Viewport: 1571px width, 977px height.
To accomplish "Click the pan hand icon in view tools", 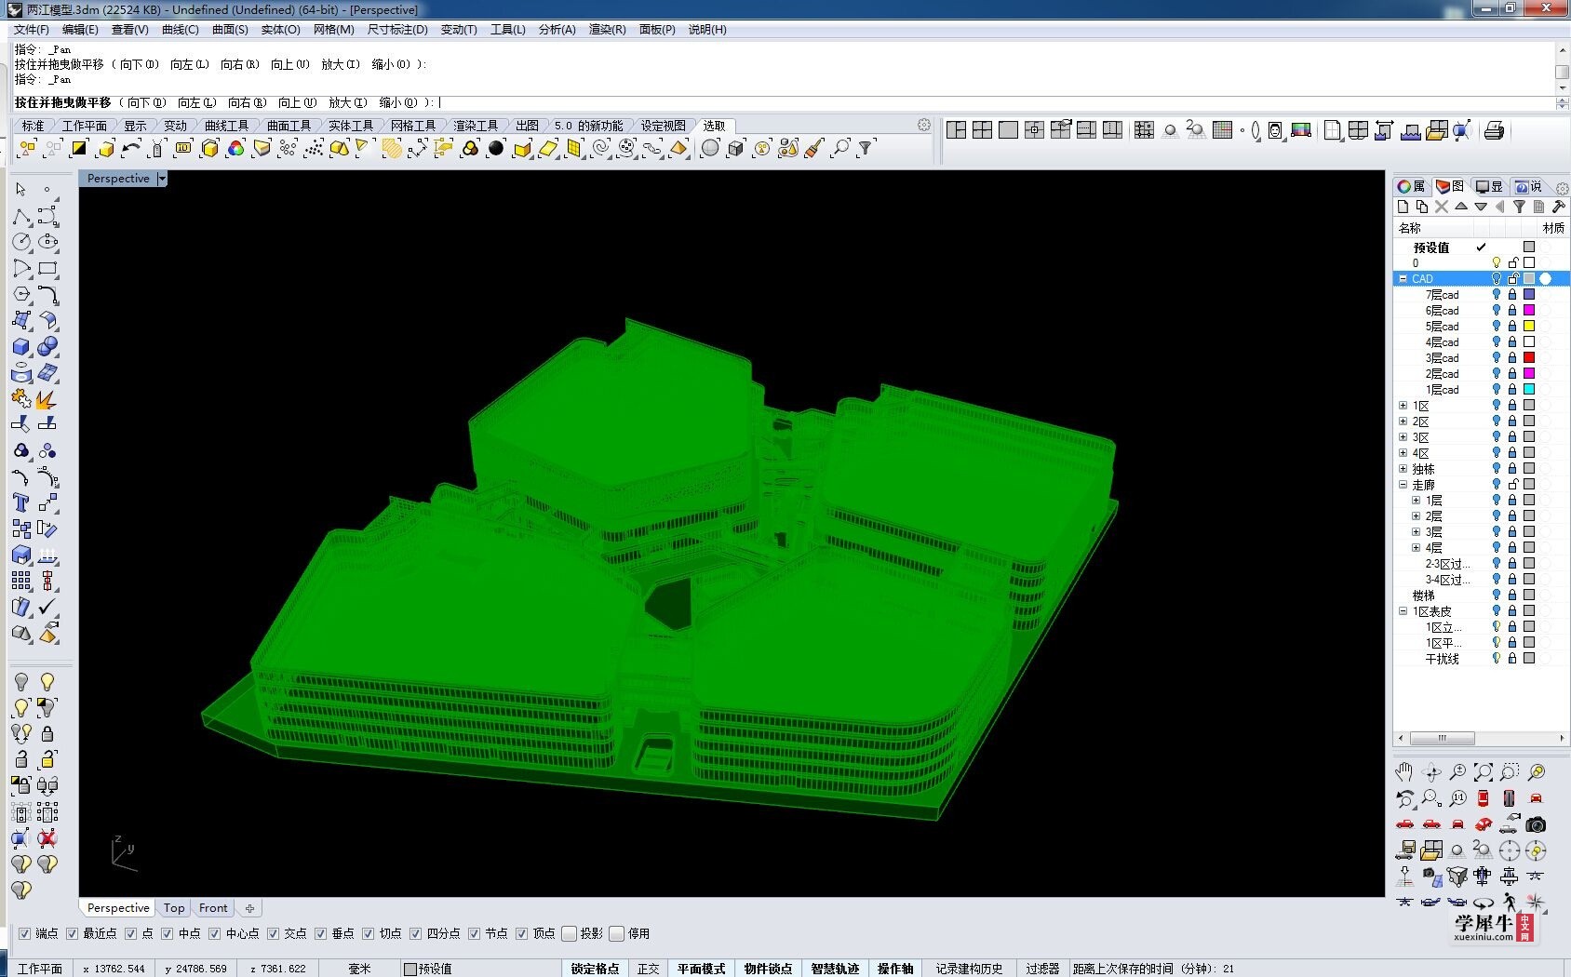I will [1404, 772].
